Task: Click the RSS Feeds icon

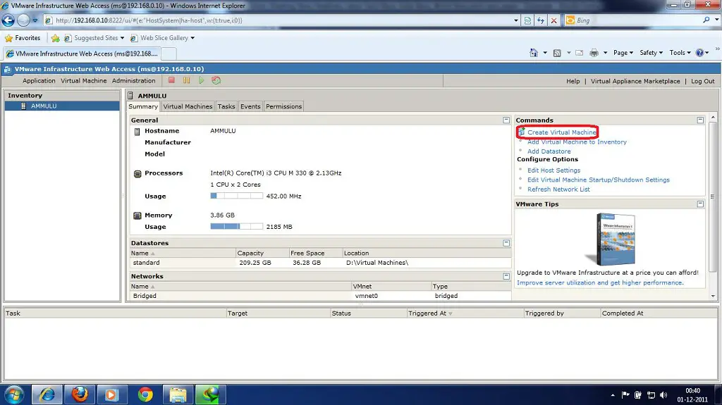Action: 557,53
